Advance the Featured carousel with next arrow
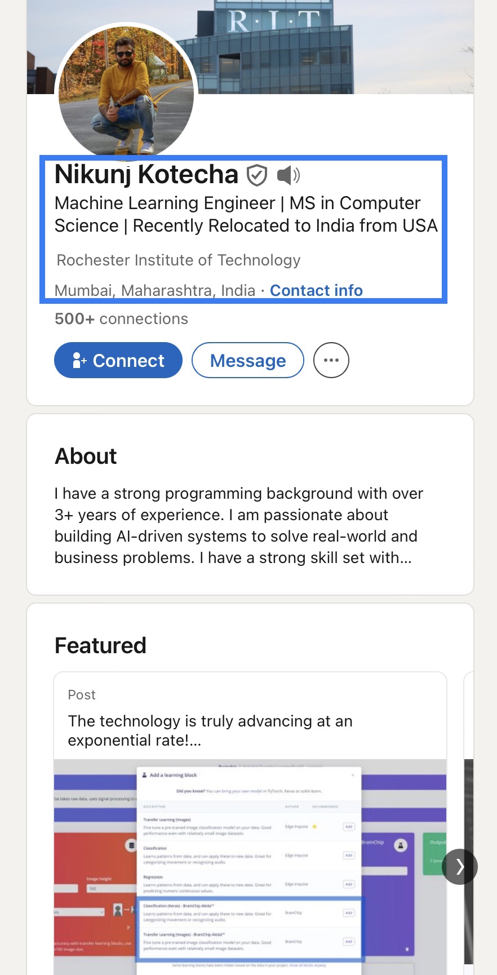 460,866
